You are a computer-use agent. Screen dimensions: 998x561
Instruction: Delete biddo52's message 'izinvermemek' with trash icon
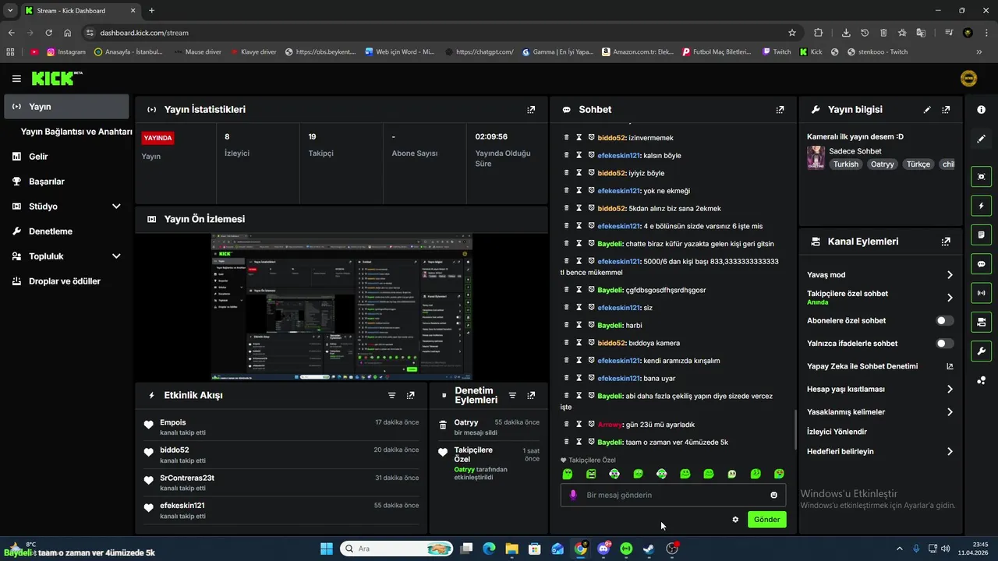pos(567,137)
